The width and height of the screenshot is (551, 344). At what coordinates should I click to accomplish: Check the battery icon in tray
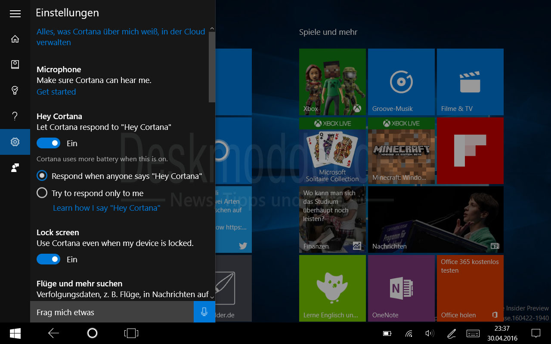(x=387, y=333)
